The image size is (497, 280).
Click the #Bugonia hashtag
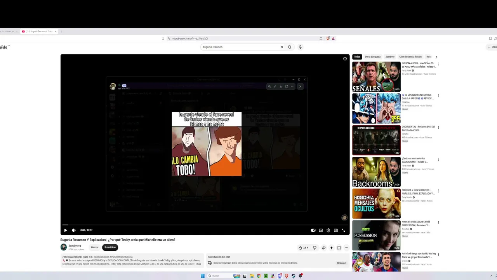click(128, 257)
